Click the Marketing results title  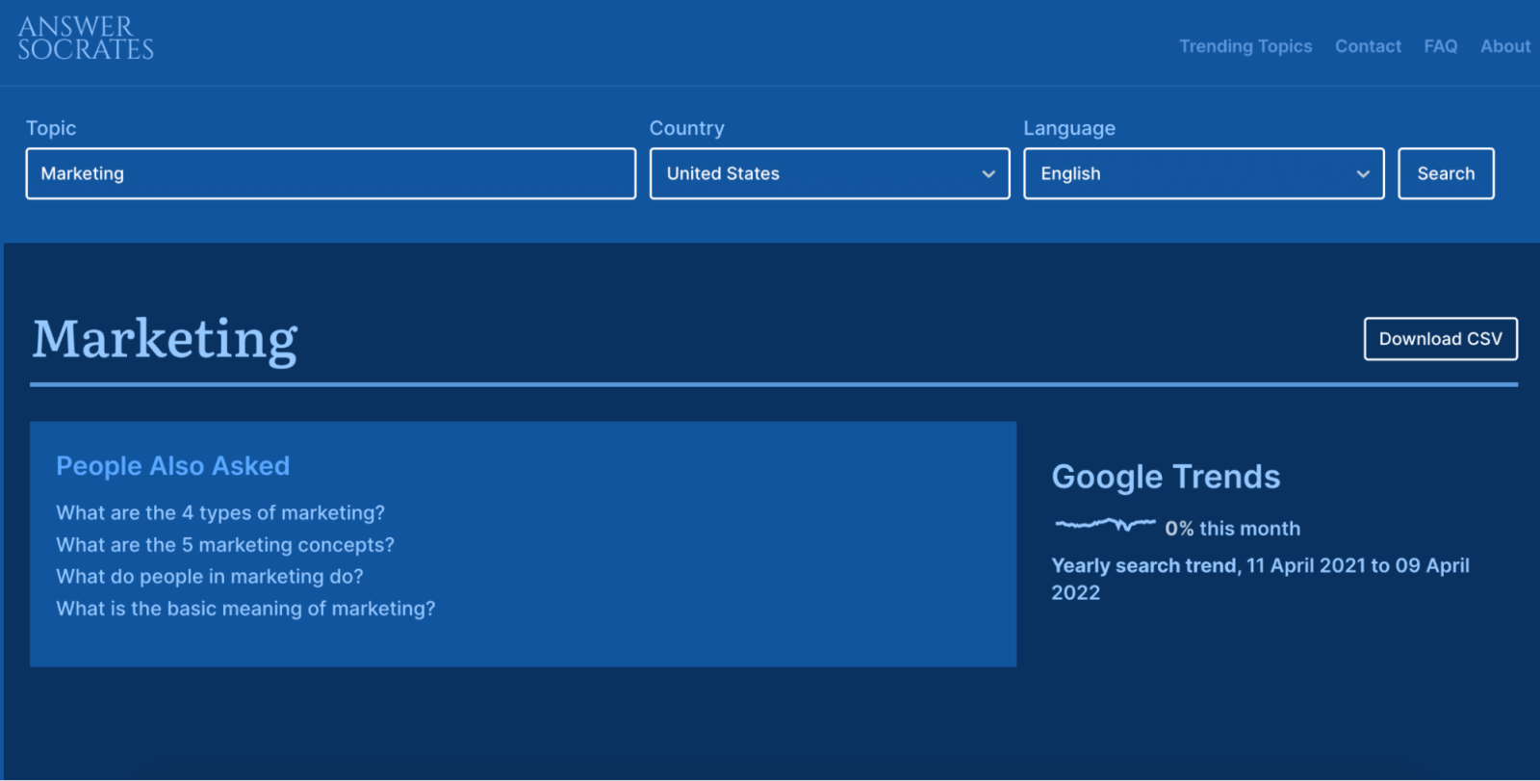[165, 340]
